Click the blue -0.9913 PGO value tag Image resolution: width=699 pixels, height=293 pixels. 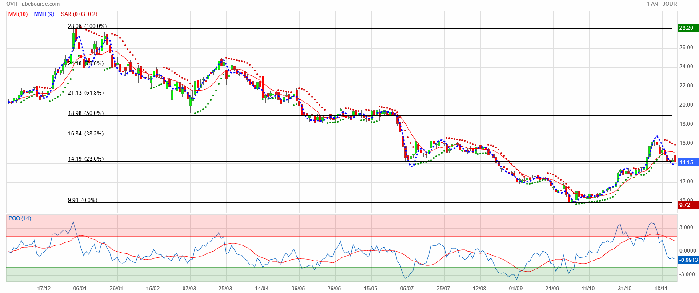tap(688, 260)
